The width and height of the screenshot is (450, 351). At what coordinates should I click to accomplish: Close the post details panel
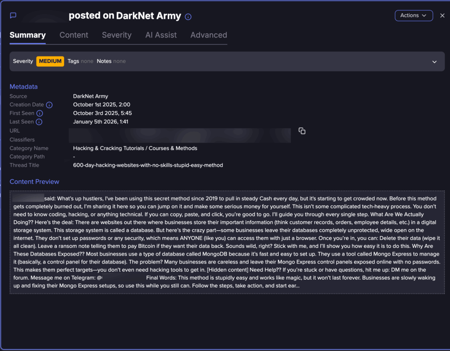(x=442, y=15)
